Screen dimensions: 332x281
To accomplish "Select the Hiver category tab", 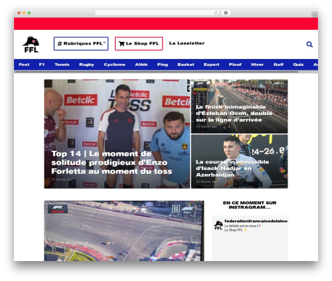I will pyautogui.click(x=257, y=64).
